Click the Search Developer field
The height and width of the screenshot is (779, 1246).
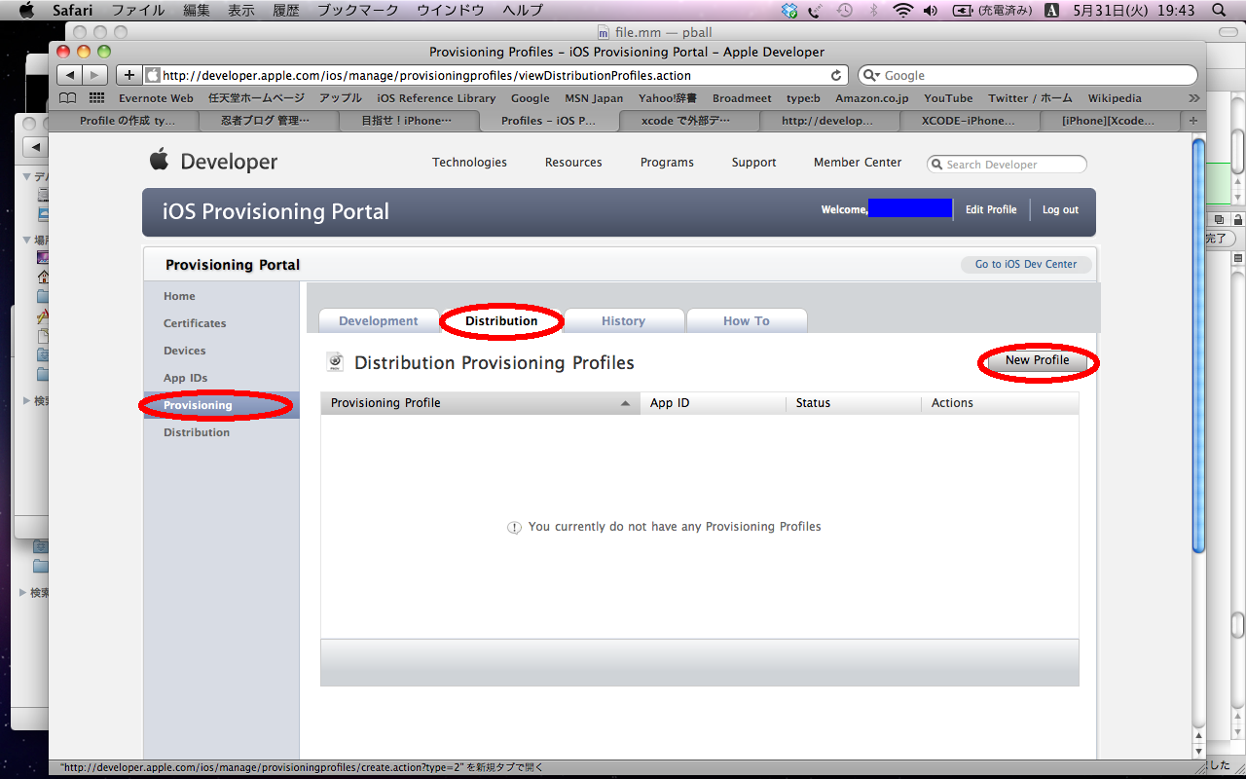click(1007, 165)
